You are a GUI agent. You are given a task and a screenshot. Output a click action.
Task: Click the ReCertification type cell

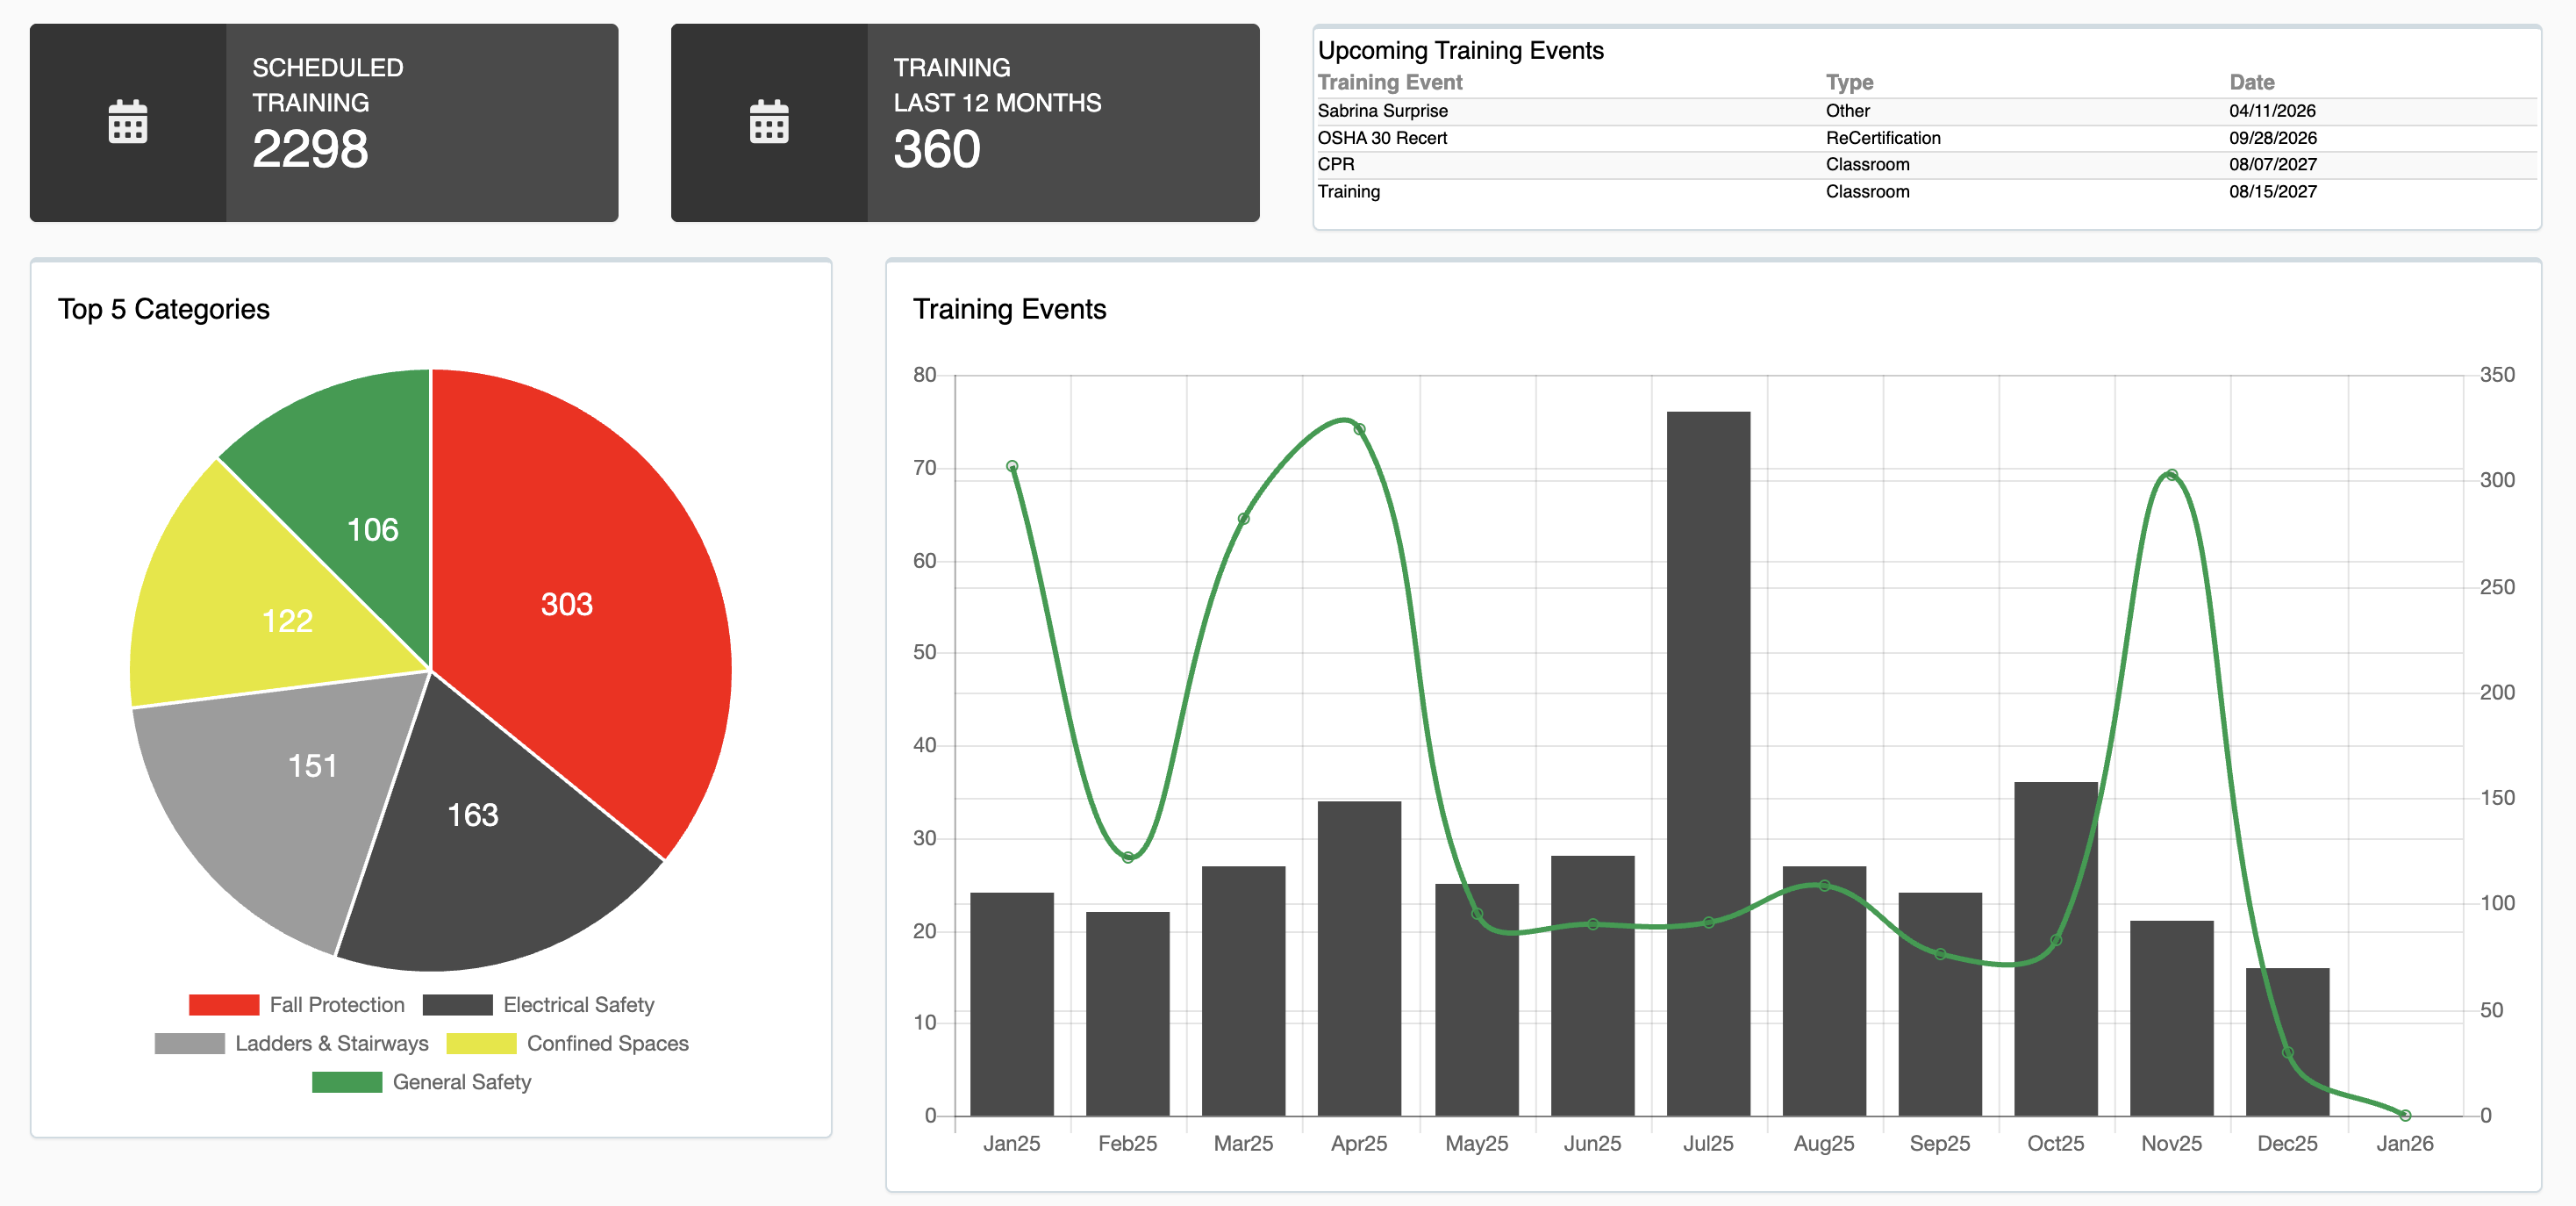click(x=1882, y=138)
